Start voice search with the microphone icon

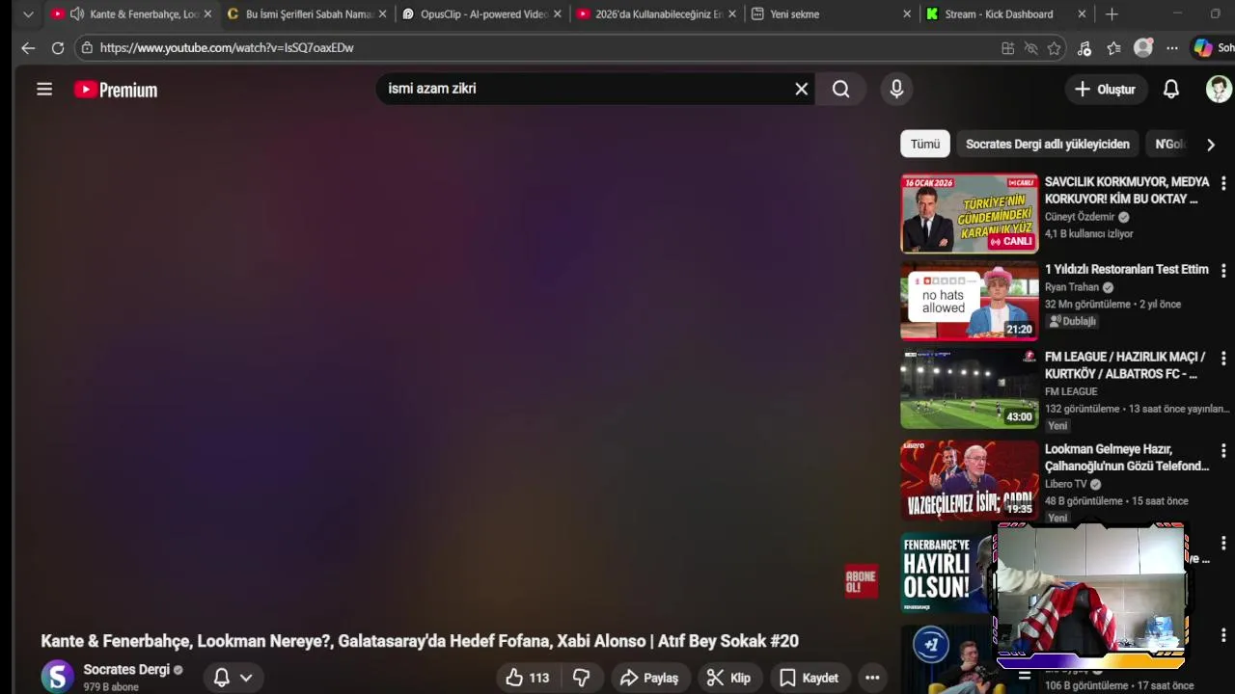(x=896, y=89)
